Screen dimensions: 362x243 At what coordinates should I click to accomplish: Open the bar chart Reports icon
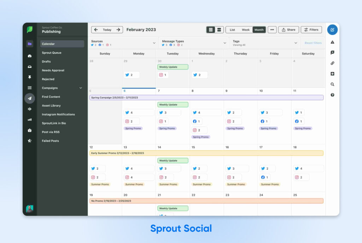(30, 120)
